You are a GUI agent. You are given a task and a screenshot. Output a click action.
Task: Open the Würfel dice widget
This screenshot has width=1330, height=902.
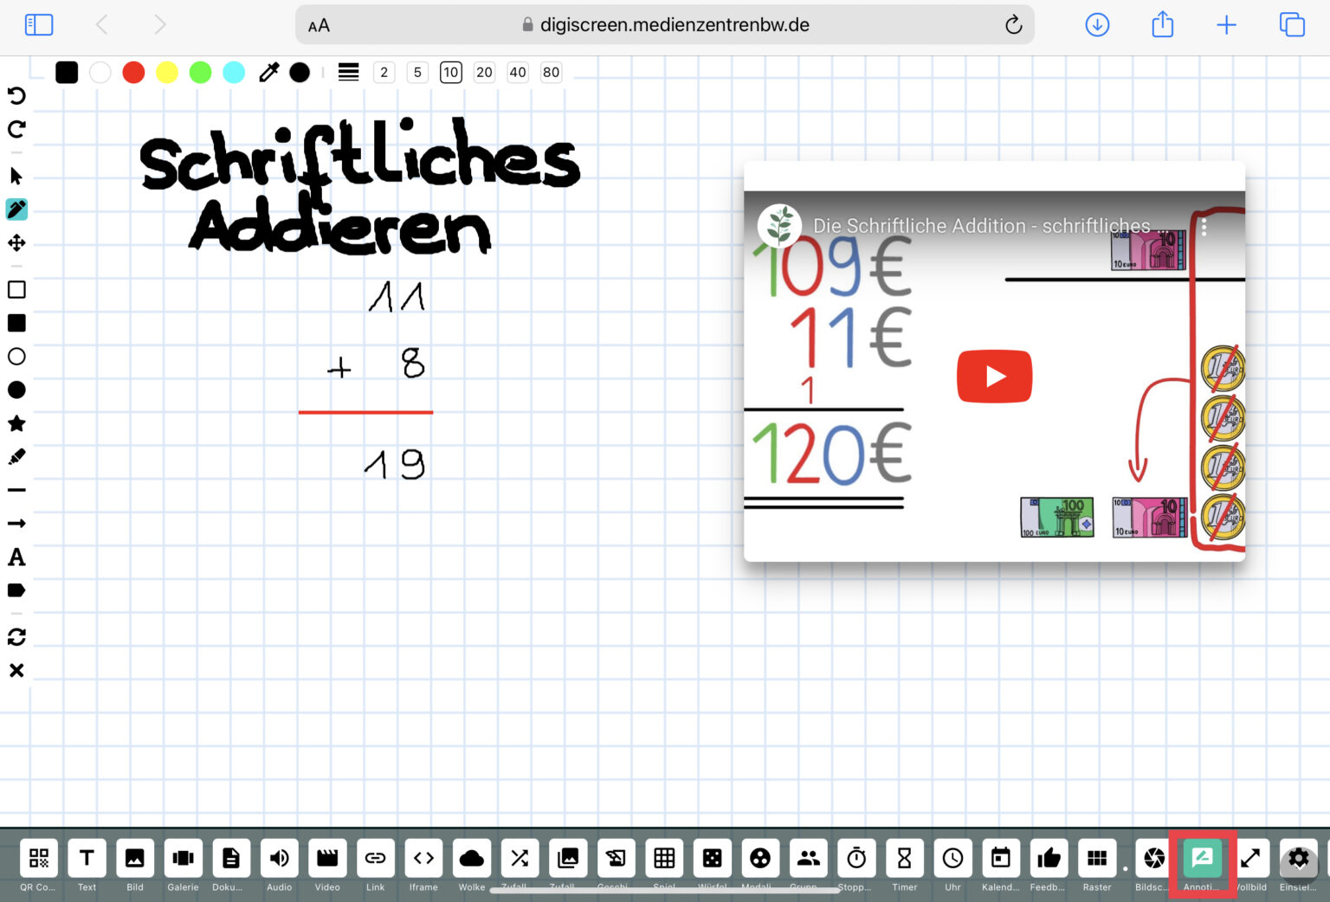coord(712,859)
